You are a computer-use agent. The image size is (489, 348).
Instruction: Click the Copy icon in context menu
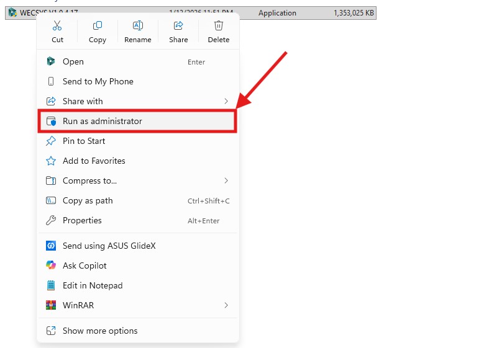pyautogui.click(x=98, y=25)
